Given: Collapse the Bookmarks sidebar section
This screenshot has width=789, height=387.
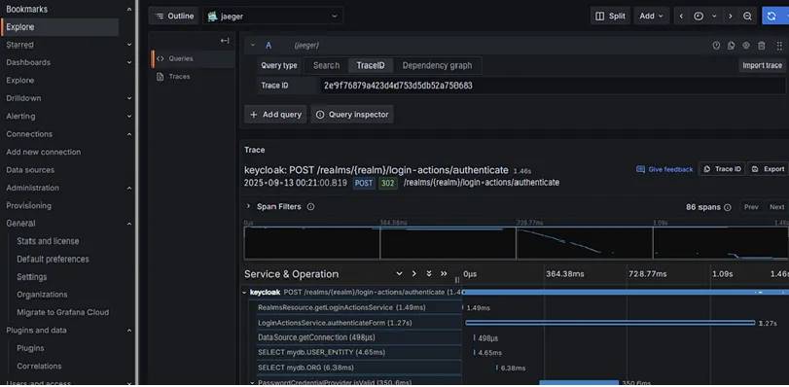Looking at the screenshot, I should (x=129, y=9).
